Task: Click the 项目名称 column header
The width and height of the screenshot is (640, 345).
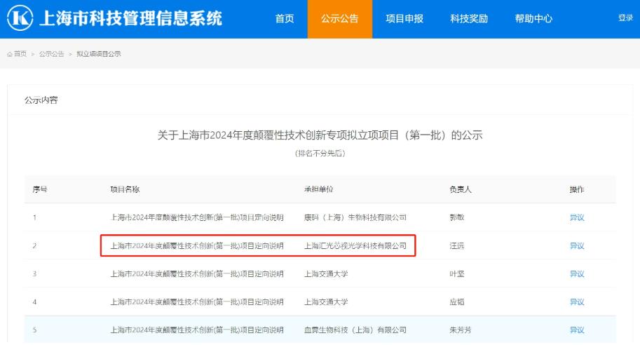Action: 125,189
